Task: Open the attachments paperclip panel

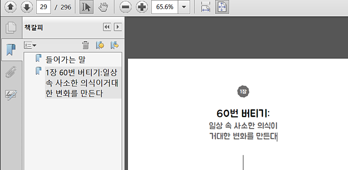Action: click(x=11, y=72)
